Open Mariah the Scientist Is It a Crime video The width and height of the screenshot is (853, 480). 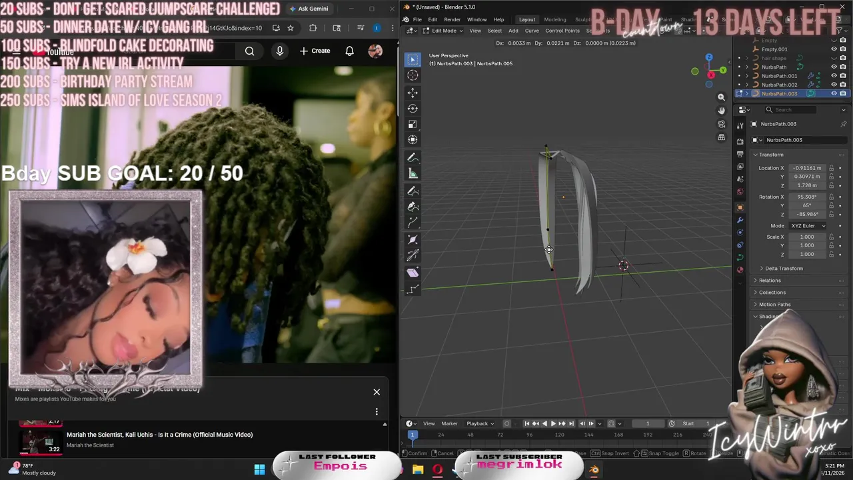click(159, 435)
